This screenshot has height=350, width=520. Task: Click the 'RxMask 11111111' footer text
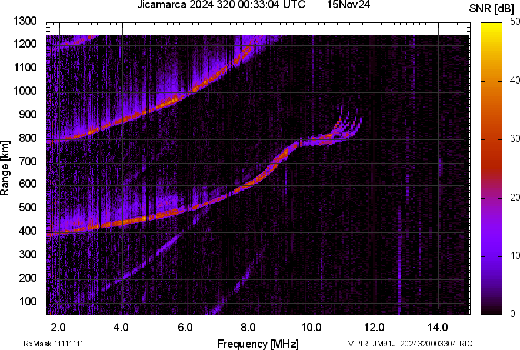click(54, 344)
